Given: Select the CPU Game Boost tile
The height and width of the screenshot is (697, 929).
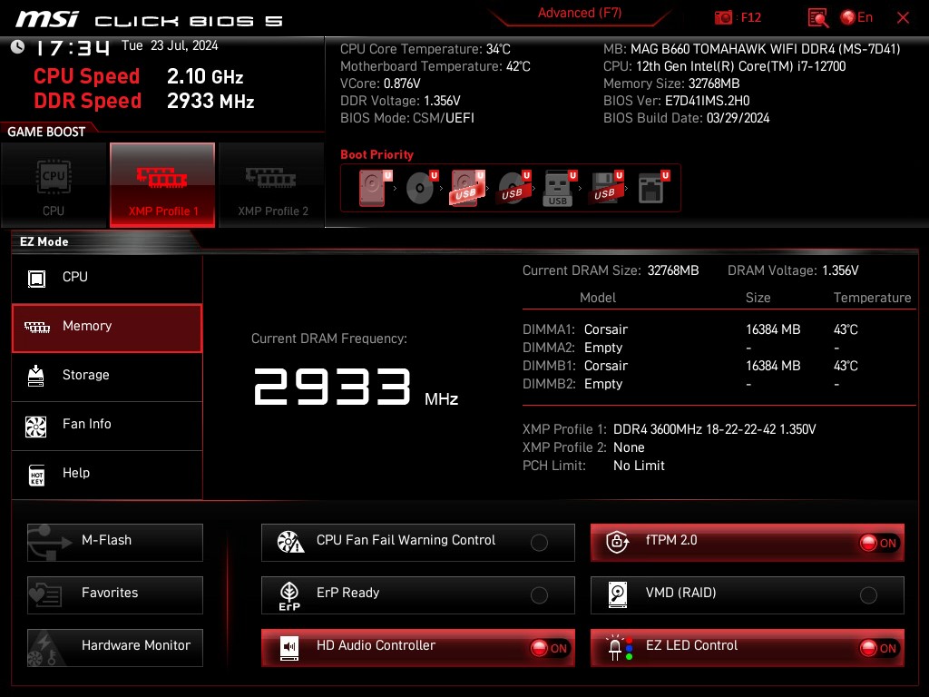Looking at the screenshot, I should click(54, 185).
